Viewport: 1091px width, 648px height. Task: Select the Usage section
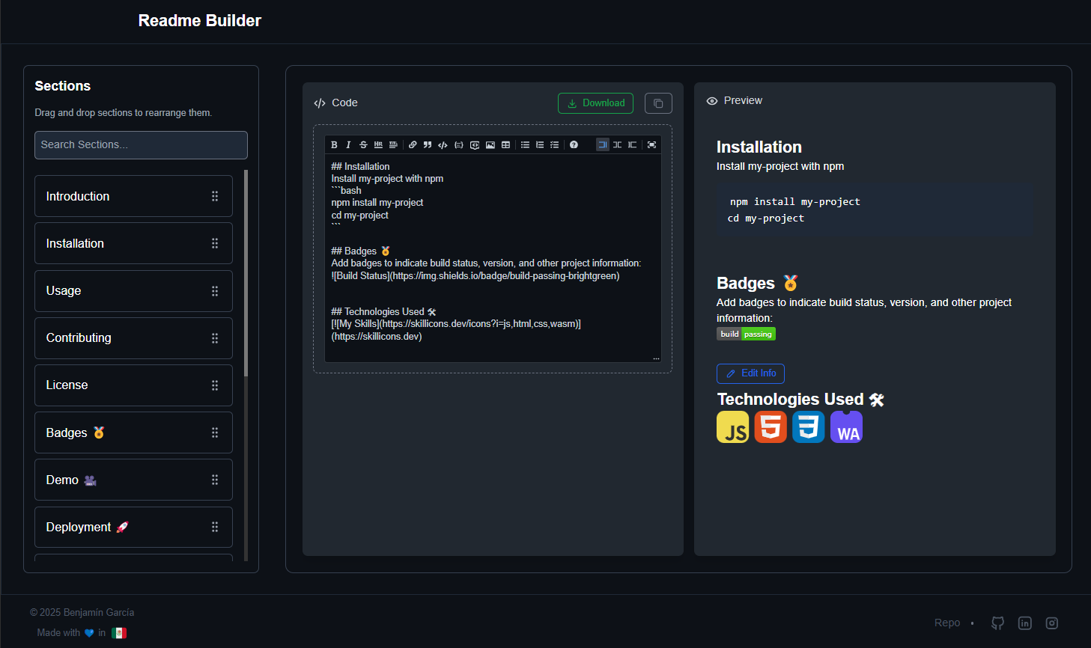point(133,291)
